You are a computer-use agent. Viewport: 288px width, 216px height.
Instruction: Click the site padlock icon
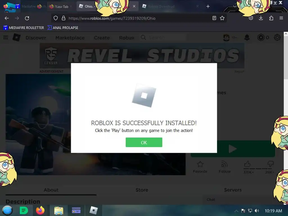click(64, 18)
